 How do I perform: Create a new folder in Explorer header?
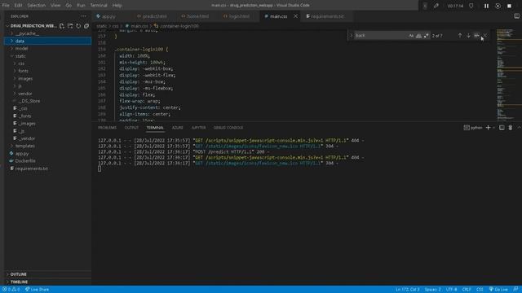[70, 26]
